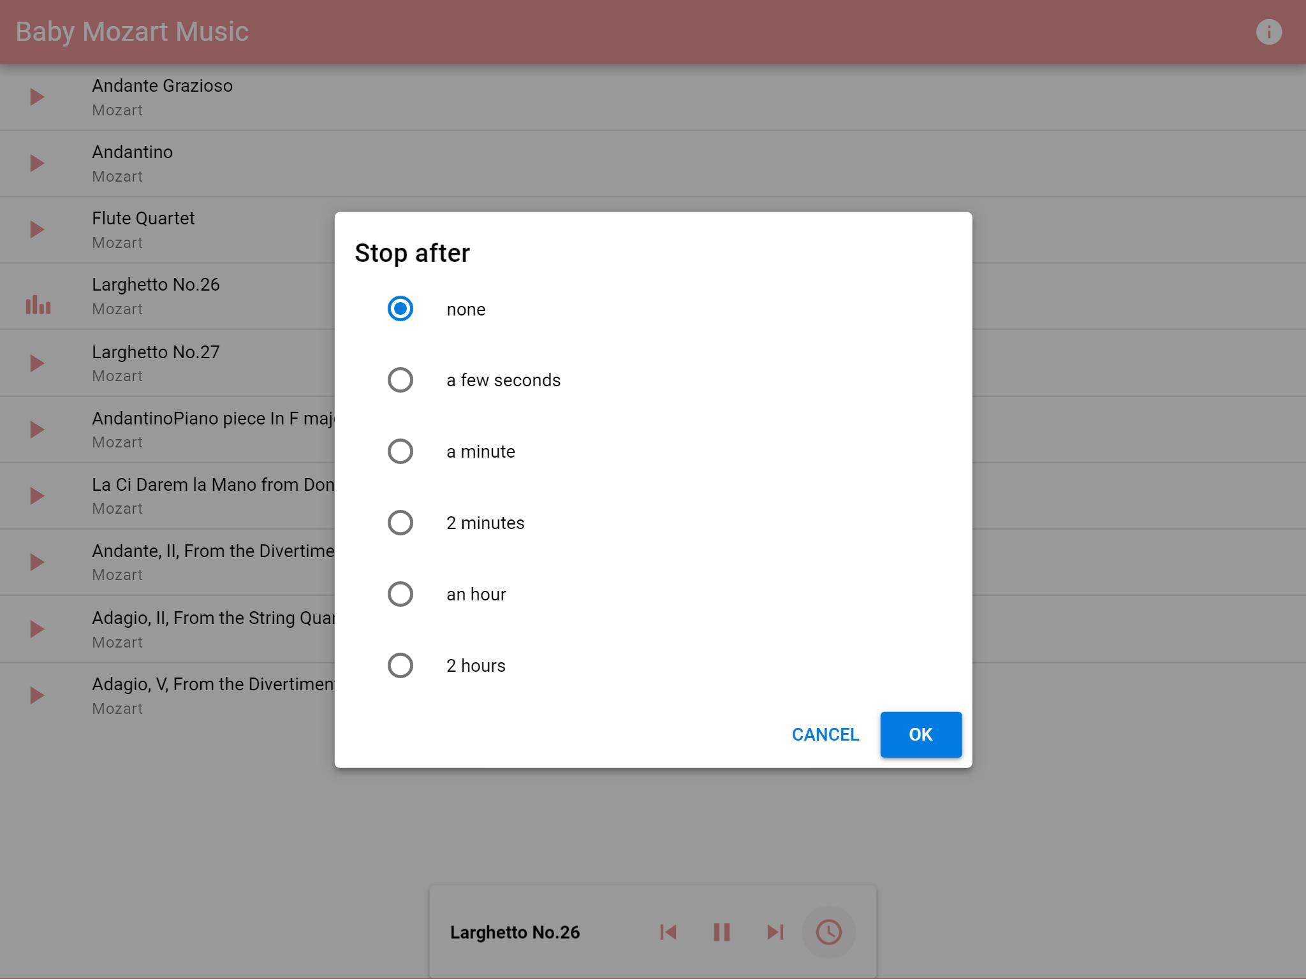
Task: Play AndantinoPiano piece in F major
Action: (37, 430)
